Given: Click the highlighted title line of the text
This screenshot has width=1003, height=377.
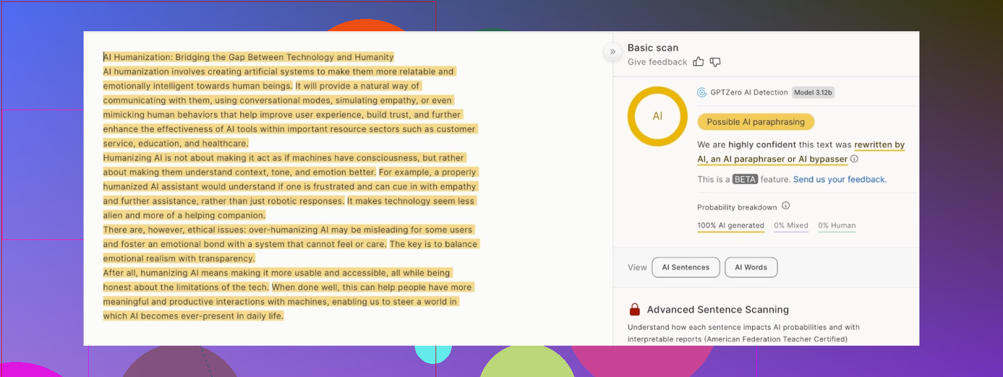Looking at the screenshot, I should click(x=249, y=57).
